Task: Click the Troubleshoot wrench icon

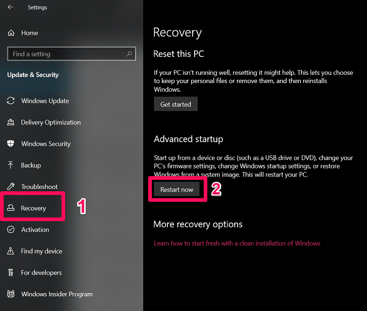Action: (x=11, y=187)
